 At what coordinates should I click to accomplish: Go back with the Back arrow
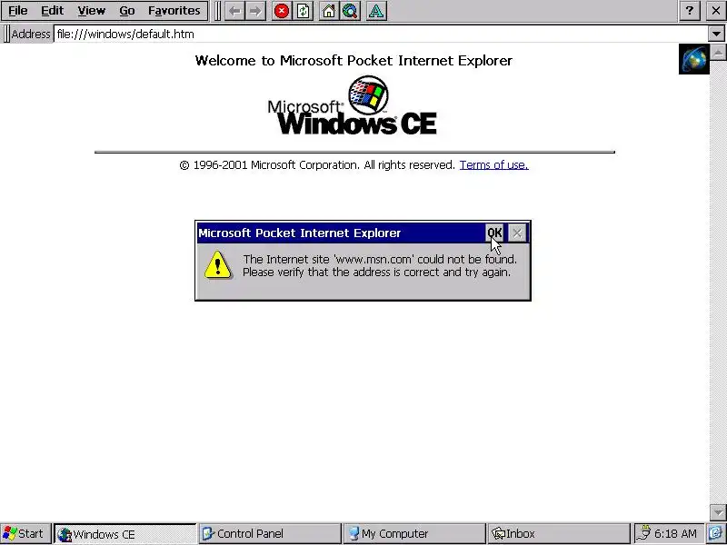(235, 11)
